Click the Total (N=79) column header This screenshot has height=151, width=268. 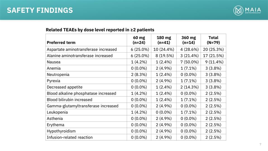pos(213,40)
